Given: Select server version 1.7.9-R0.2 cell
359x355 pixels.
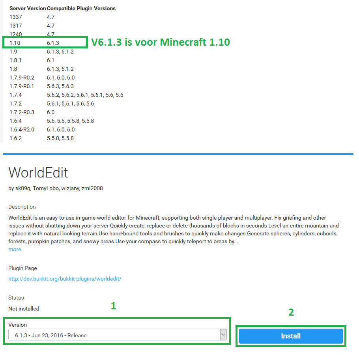Looking at the screenshot, I should [x=22, y=78].
